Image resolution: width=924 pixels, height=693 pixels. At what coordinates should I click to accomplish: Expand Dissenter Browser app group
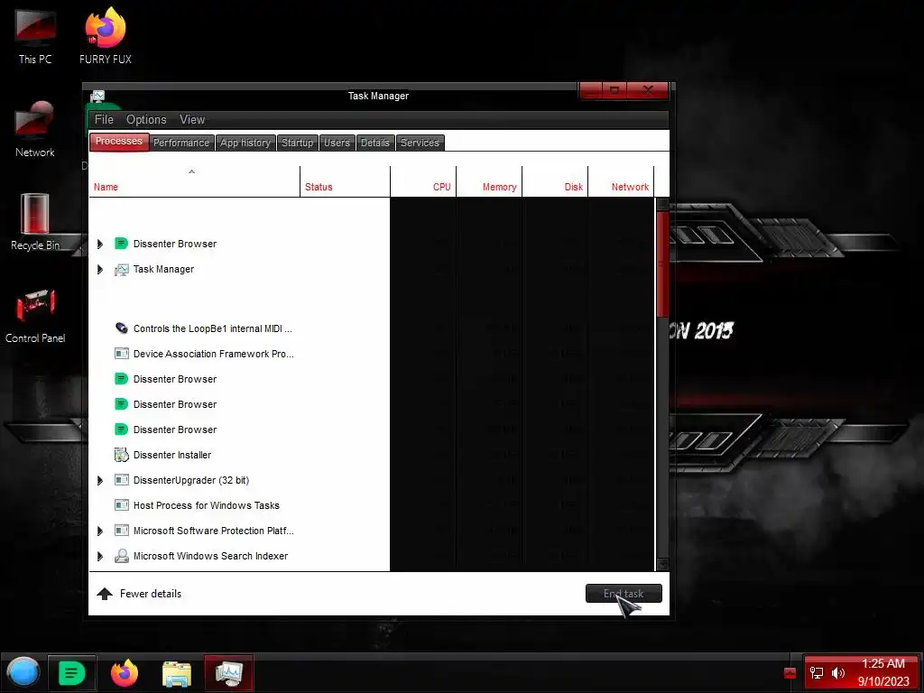click(x=100, y=244)
